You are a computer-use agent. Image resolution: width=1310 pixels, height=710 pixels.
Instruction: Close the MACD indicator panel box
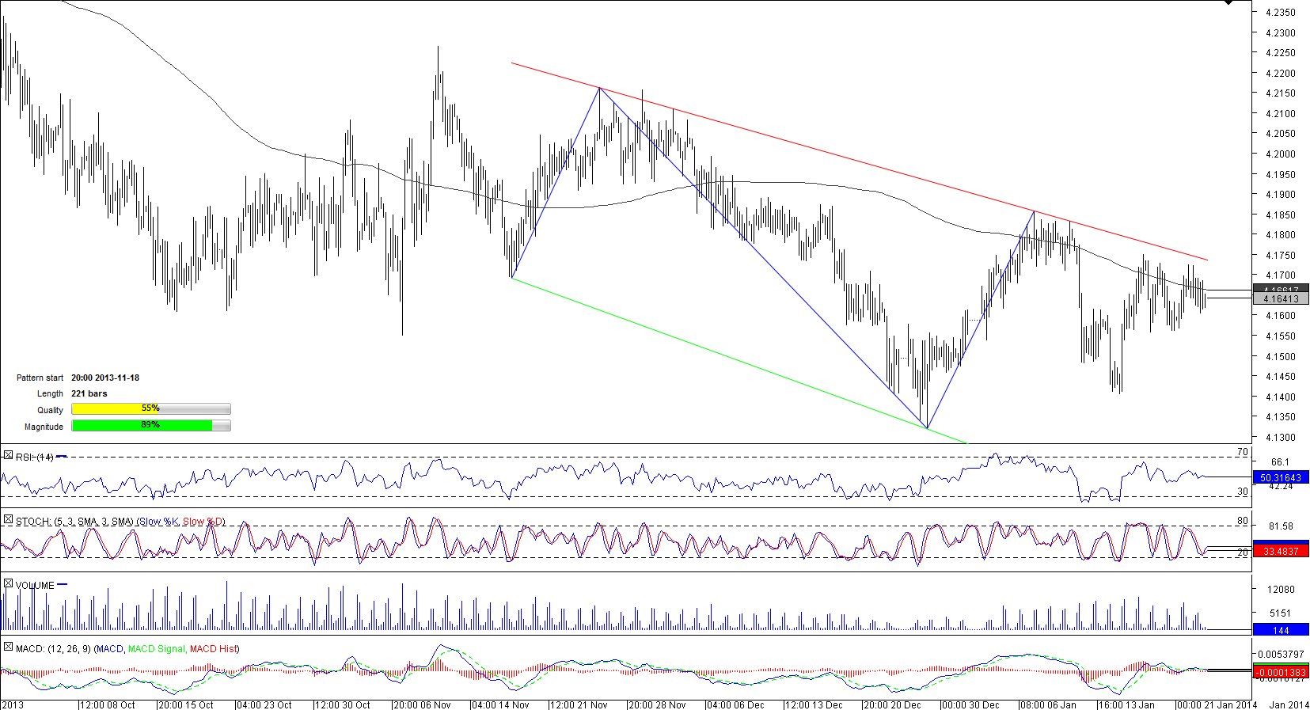pyautogui.click(x=8, y=647)
